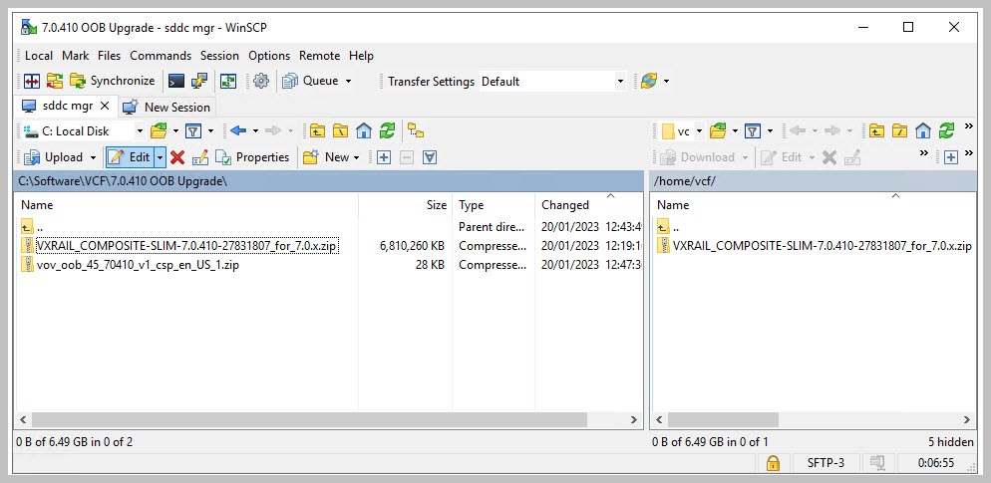The width and height of the screenshot is (991, 483).
Task: Click remote Select Files plus icon
Action: [950, 157]
